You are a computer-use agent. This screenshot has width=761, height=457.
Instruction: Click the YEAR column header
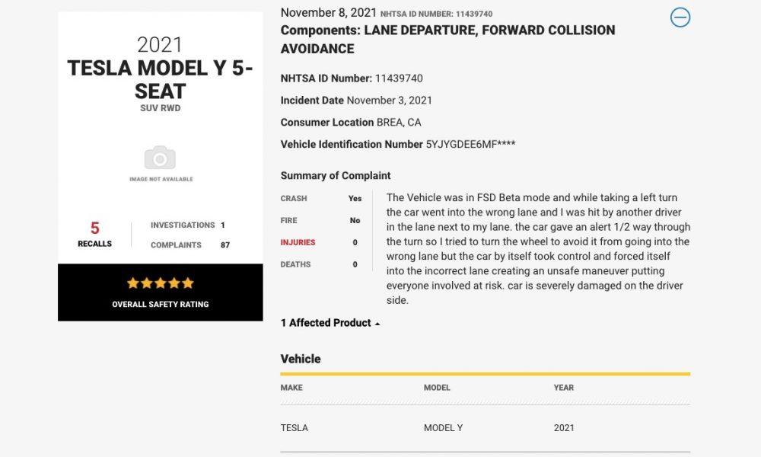click(563, 388)
